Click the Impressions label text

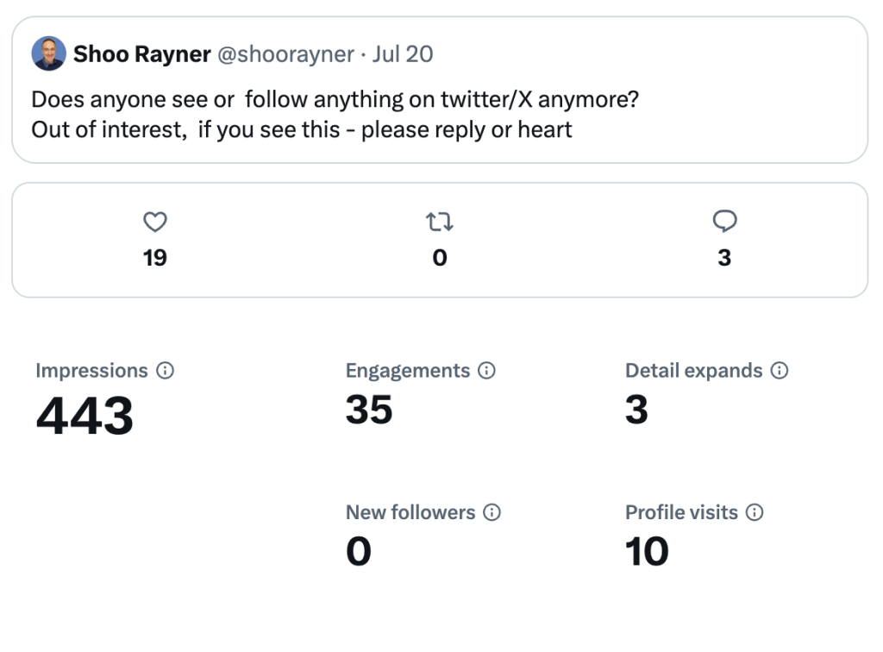pos(92,371)
